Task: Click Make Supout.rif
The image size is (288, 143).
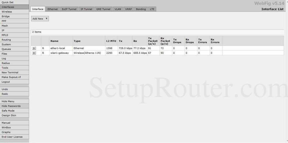Action: 14,77
